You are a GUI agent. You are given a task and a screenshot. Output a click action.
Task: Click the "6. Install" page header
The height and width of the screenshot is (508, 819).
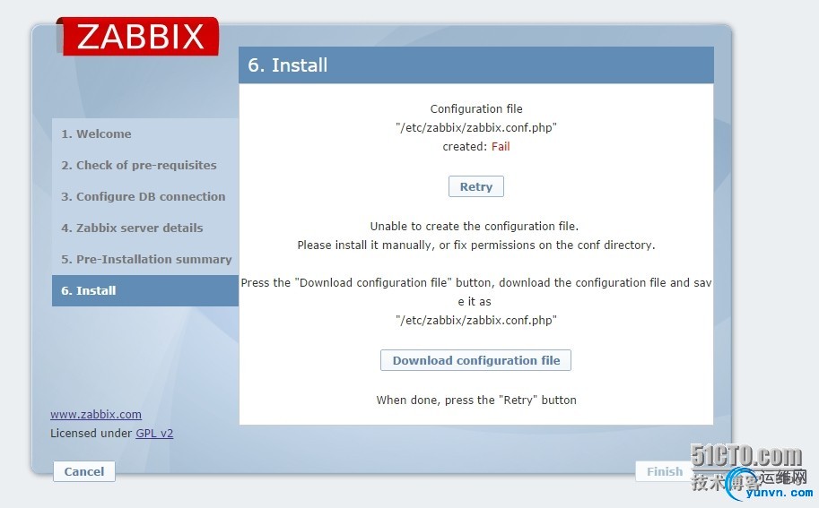(288, 65)
